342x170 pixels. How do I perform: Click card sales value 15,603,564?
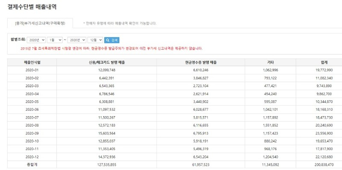click(x=106, y=133)
